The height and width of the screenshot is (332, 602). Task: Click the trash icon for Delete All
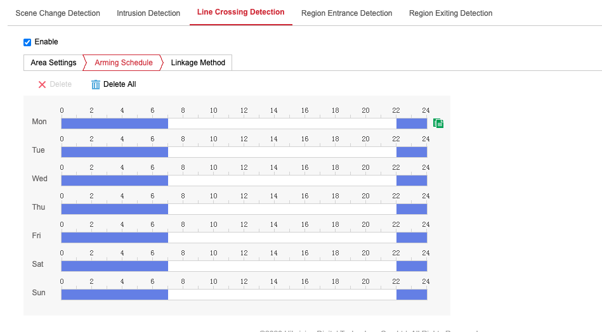click(96, 84)
